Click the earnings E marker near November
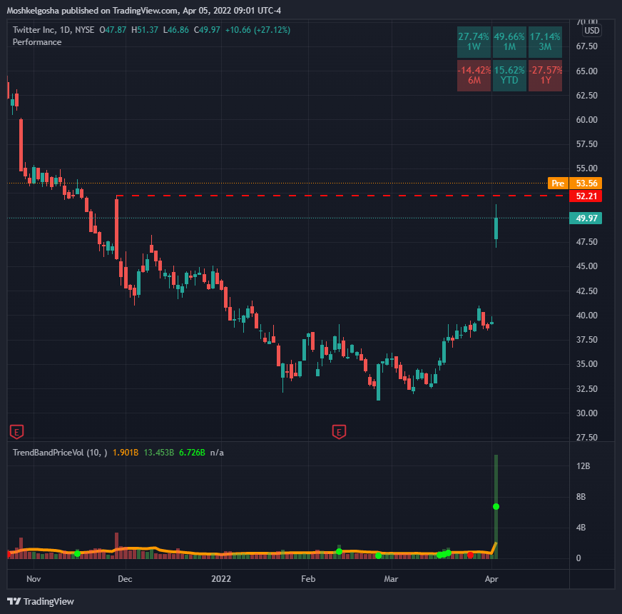The height and width of the screenshot is (614, 622). coord(16,432)
